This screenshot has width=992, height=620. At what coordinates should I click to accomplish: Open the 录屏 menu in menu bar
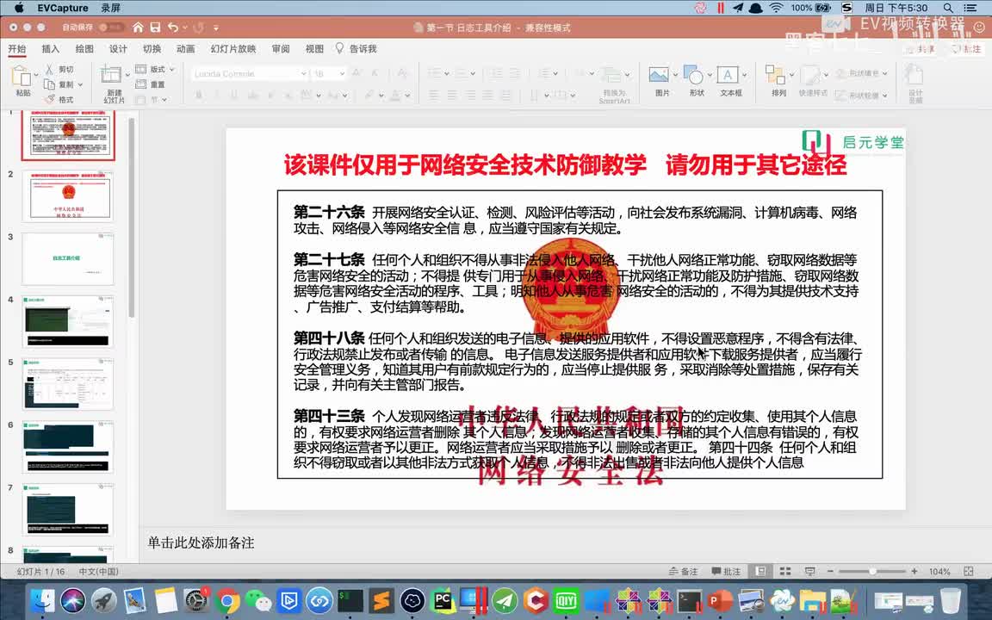click(111, 9)
